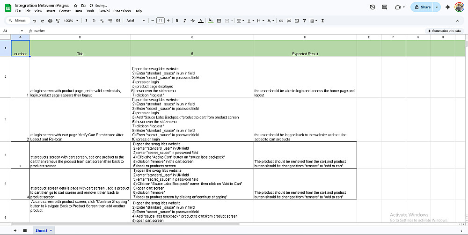
Task: Toggle Bold formatting
Action: (177, 21)
